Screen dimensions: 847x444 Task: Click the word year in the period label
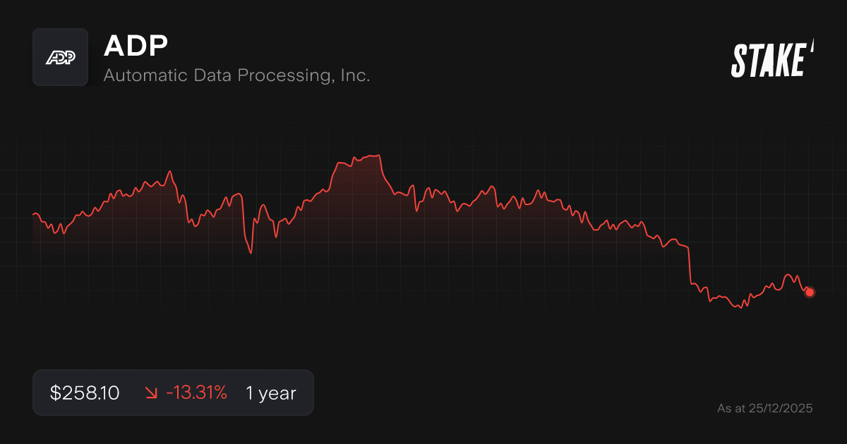point(276,393)
